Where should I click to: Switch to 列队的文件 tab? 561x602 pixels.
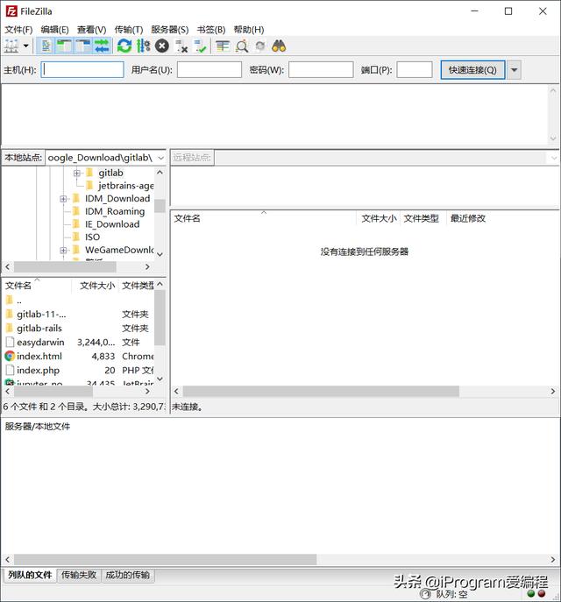[30, 575]
